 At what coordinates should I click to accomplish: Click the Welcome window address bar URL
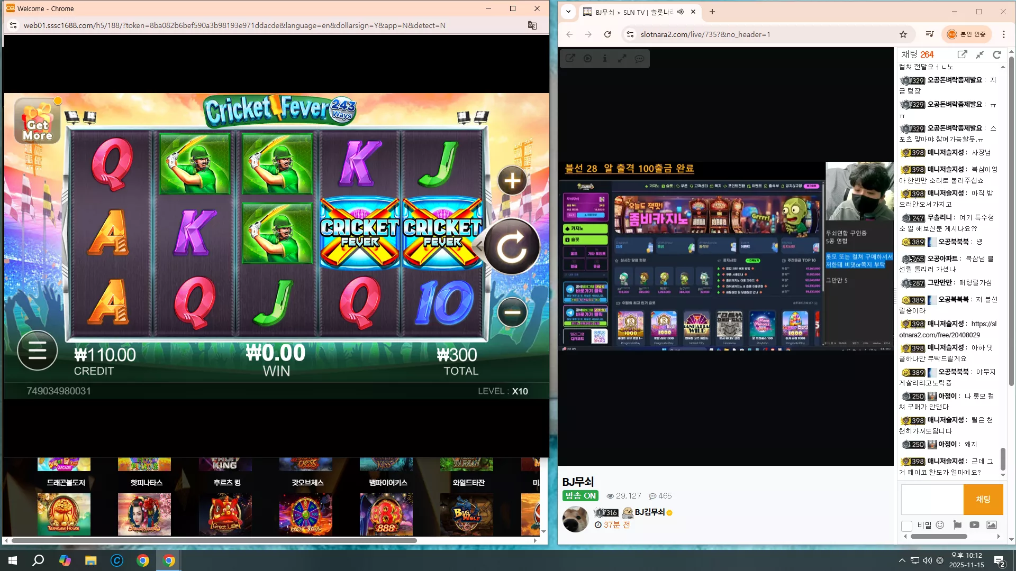coord(234,25)
